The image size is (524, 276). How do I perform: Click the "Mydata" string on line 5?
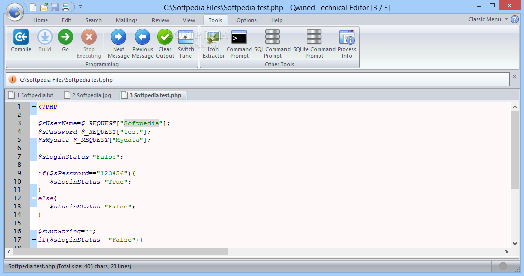(127, 140)
